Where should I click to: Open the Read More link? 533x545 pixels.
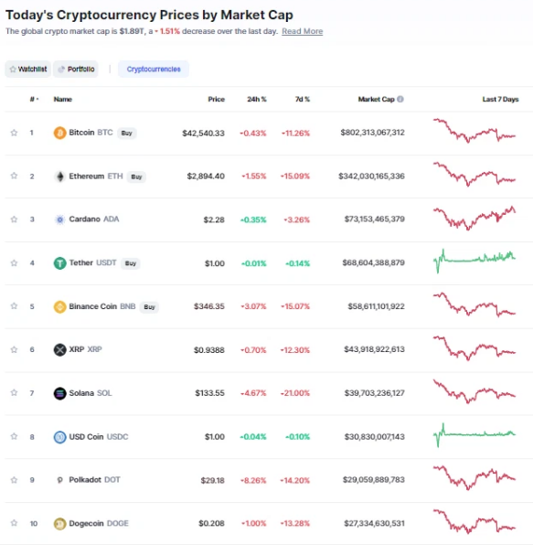point(303,31)
